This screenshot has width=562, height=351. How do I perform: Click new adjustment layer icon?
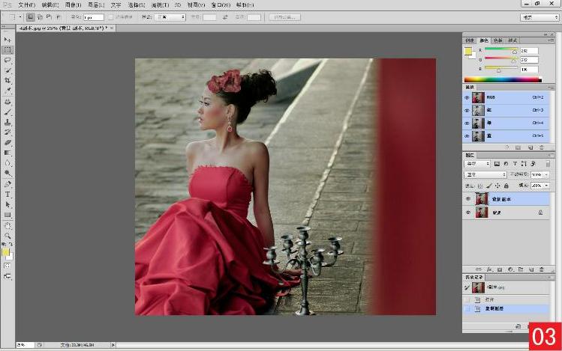(x=510, y=269)
